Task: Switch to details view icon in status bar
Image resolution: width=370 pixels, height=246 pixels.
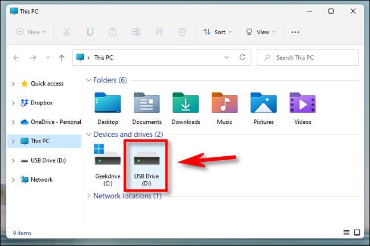Action: click(347, 232)
